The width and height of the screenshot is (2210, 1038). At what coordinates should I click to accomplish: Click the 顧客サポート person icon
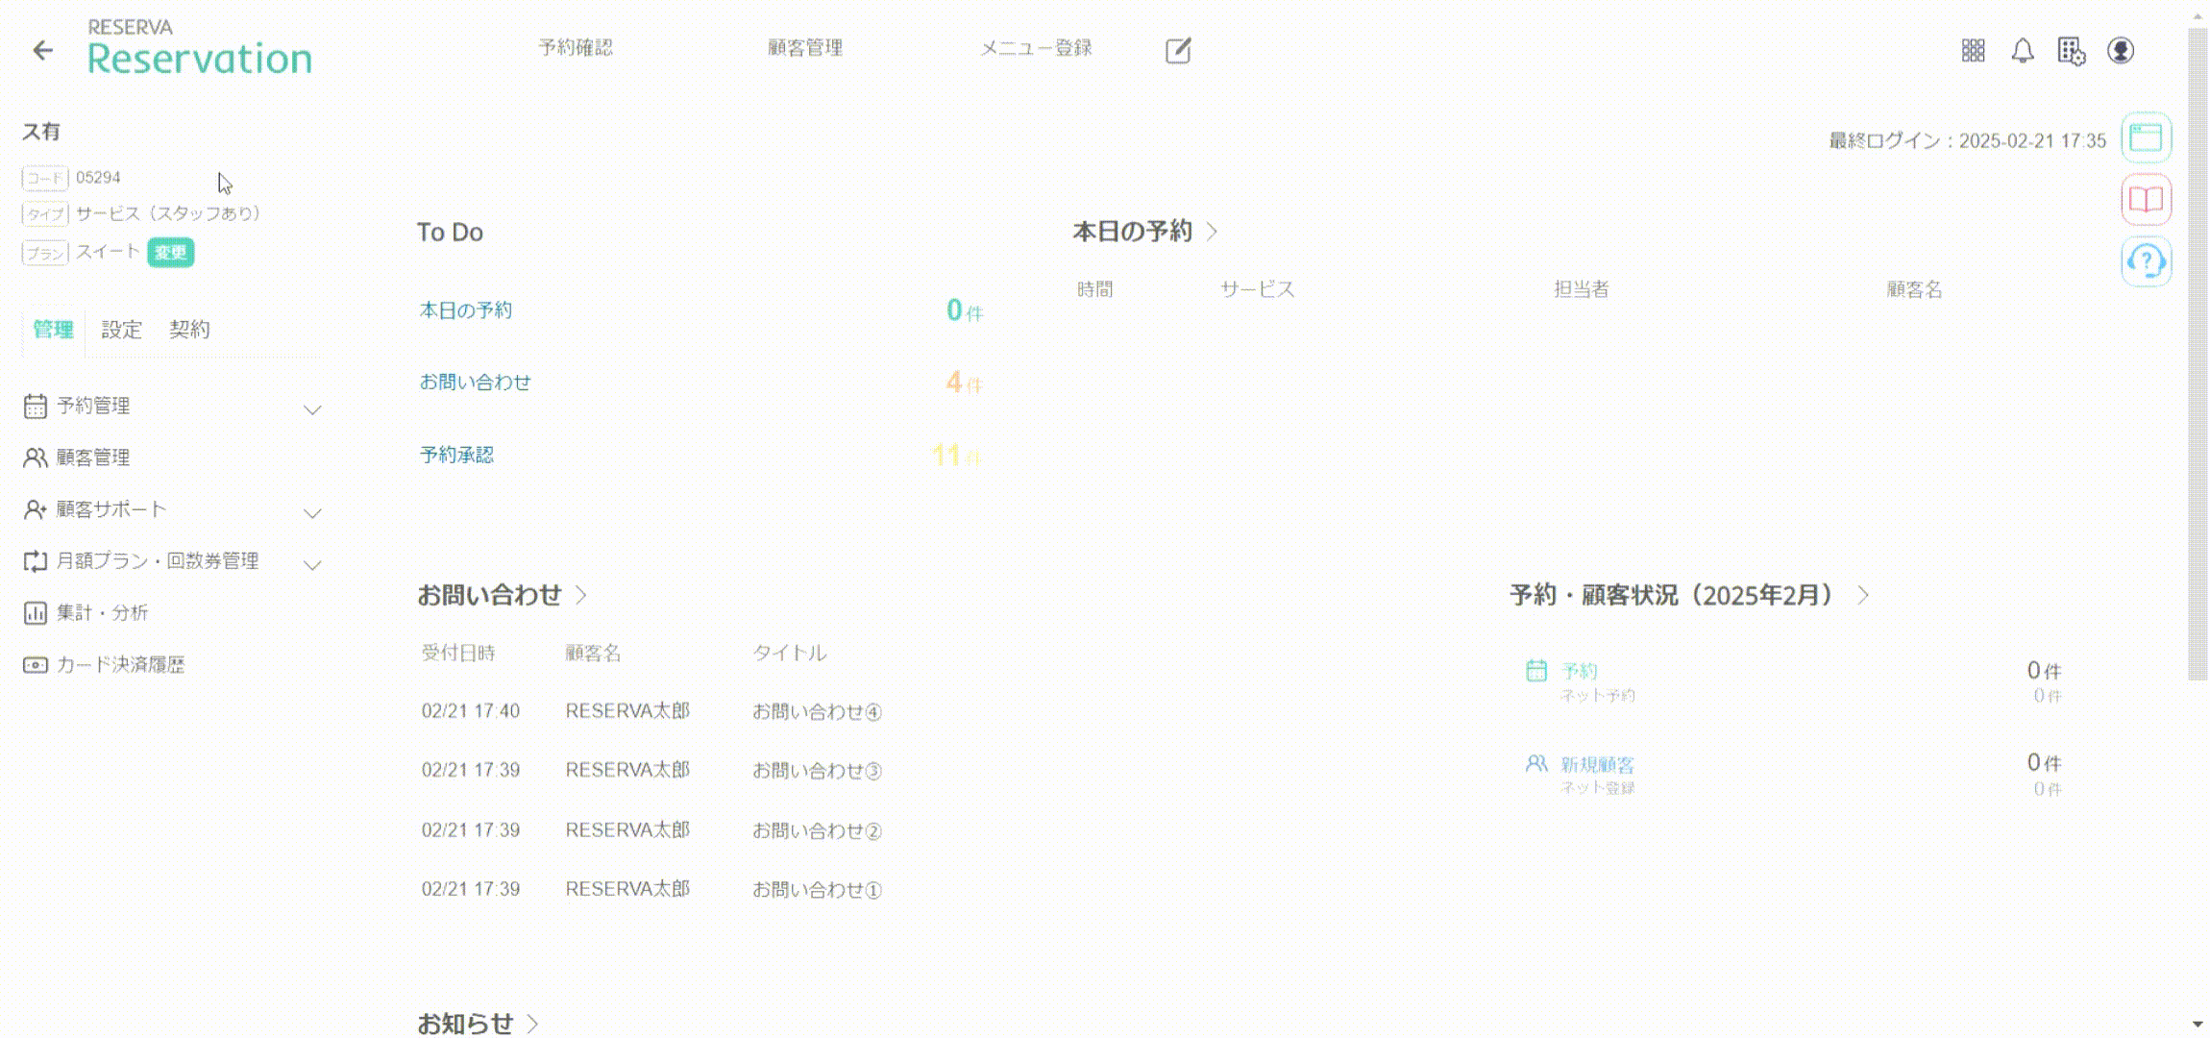pos(35,509)
